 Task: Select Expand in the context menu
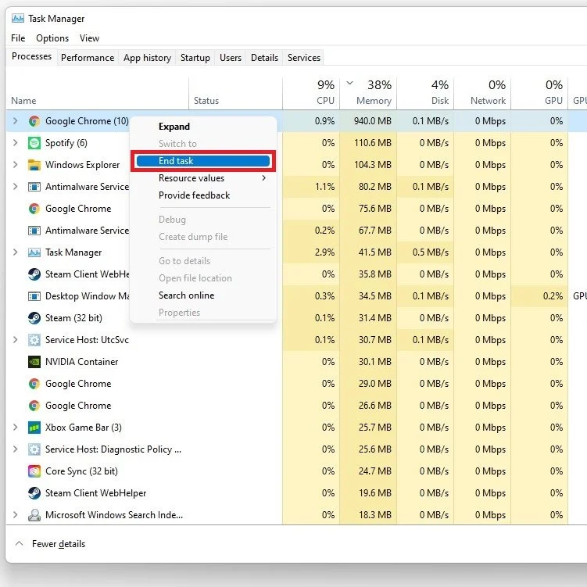click(x=174, y=127)
